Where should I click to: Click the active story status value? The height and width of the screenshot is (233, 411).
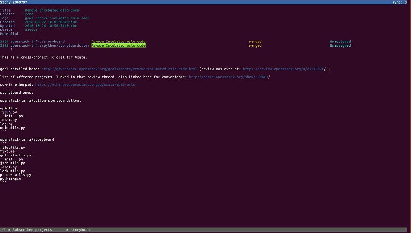coord(31,30)
